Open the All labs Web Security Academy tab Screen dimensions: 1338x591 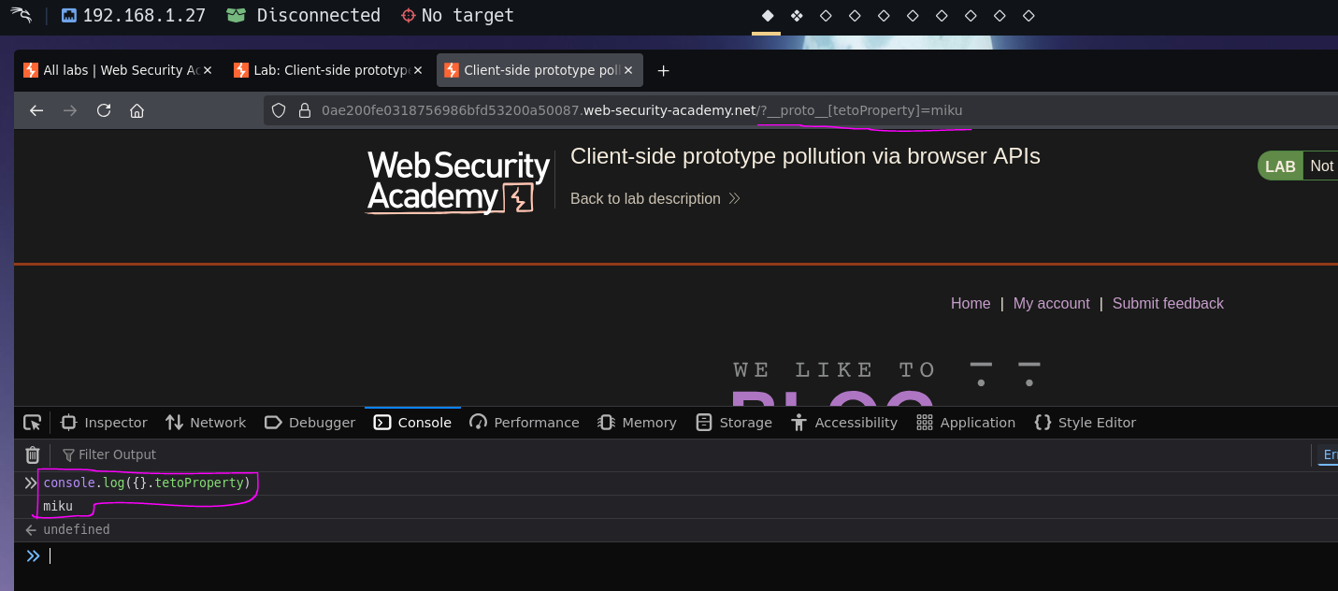coord(118,70)
